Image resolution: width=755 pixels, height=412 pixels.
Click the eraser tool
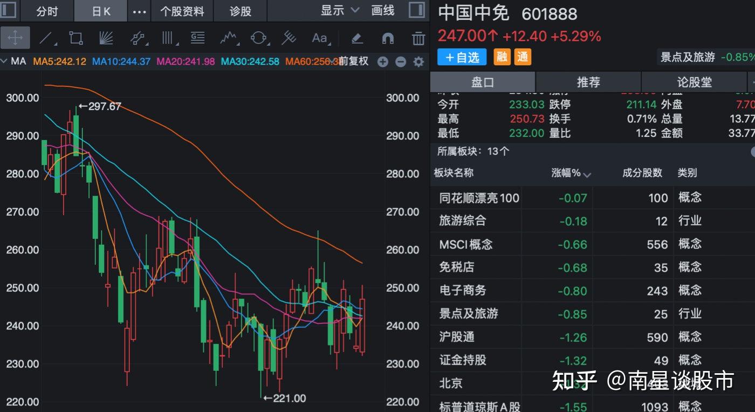[x=356, y=38]
